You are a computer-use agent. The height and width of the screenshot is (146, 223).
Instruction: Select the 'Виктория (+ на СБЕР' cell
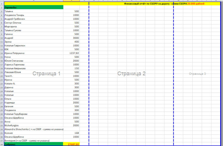coord(34,141)
